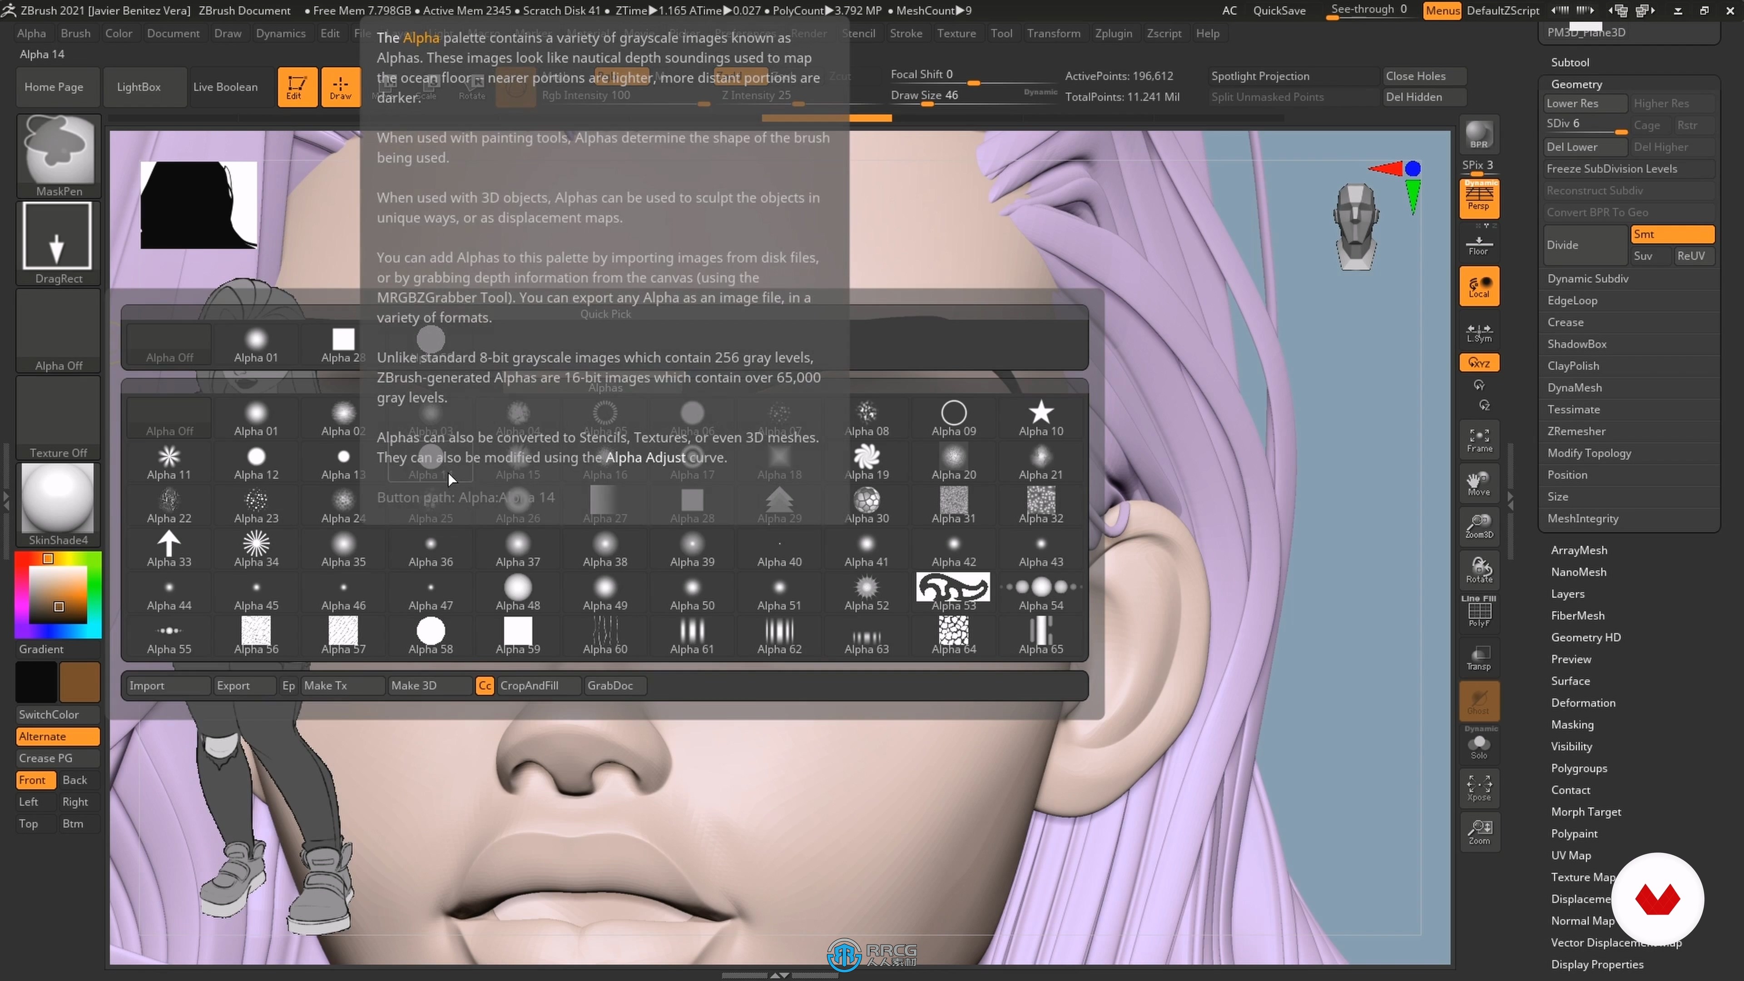1744x981 pixels.
Task: Toggle Transp transparency mode
Action: (x=1479, y=657)
